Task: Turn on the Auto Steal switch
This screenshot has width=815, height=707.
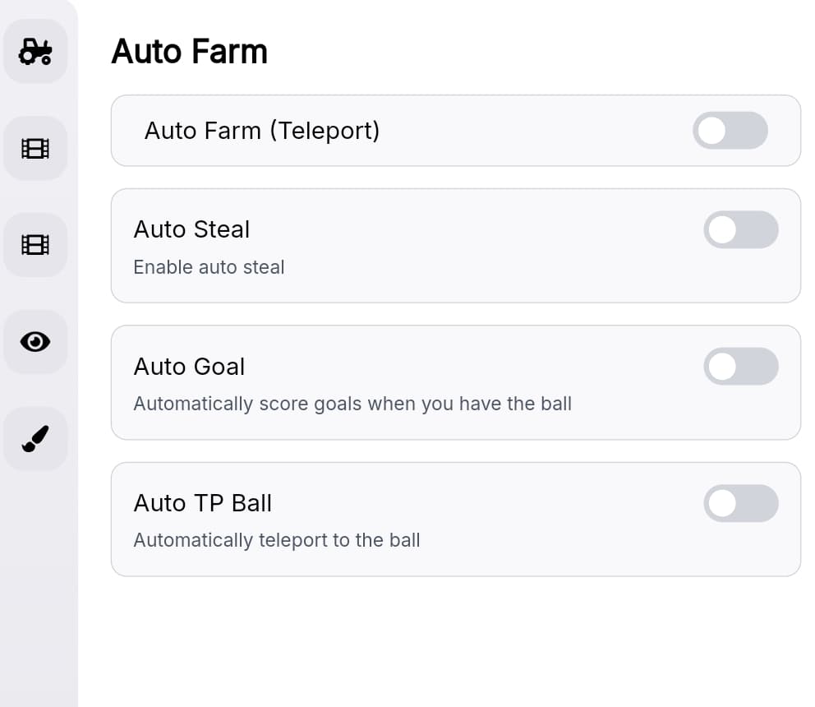Action: pyautogui.click(x=740, y=230)
